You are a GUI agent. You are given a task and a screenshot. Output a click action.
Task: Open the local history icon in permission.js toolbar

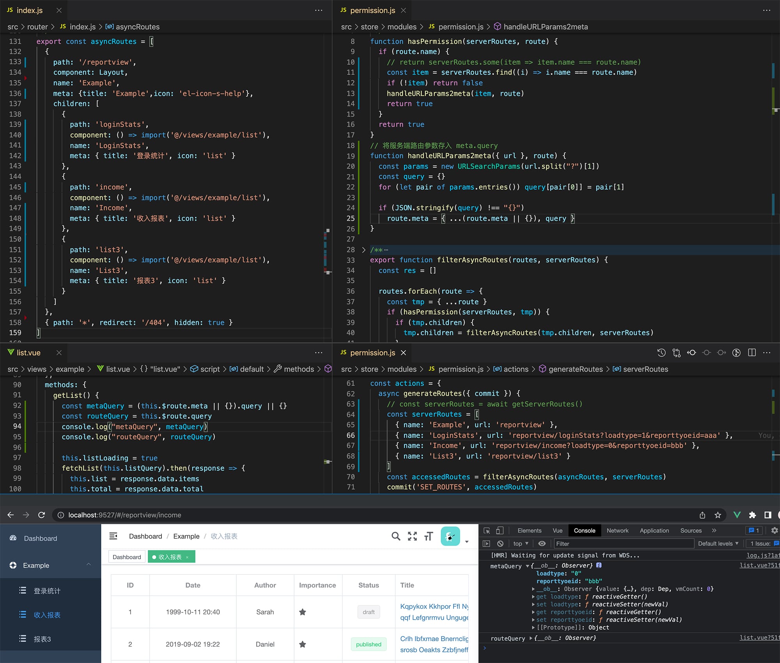661,352
